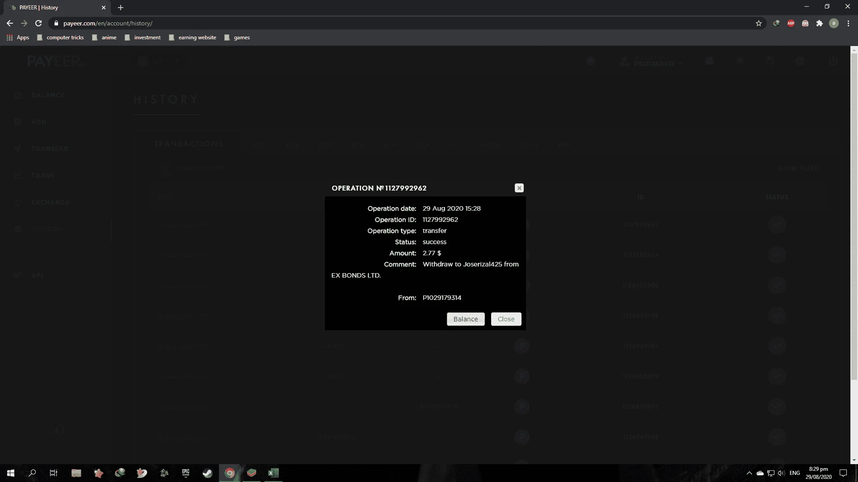Open the investment bookmark folder
The image size is (858, 482).
[143, 37]
